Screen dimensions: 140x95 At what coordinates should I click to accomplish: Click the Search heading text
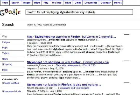coord(8,24)
